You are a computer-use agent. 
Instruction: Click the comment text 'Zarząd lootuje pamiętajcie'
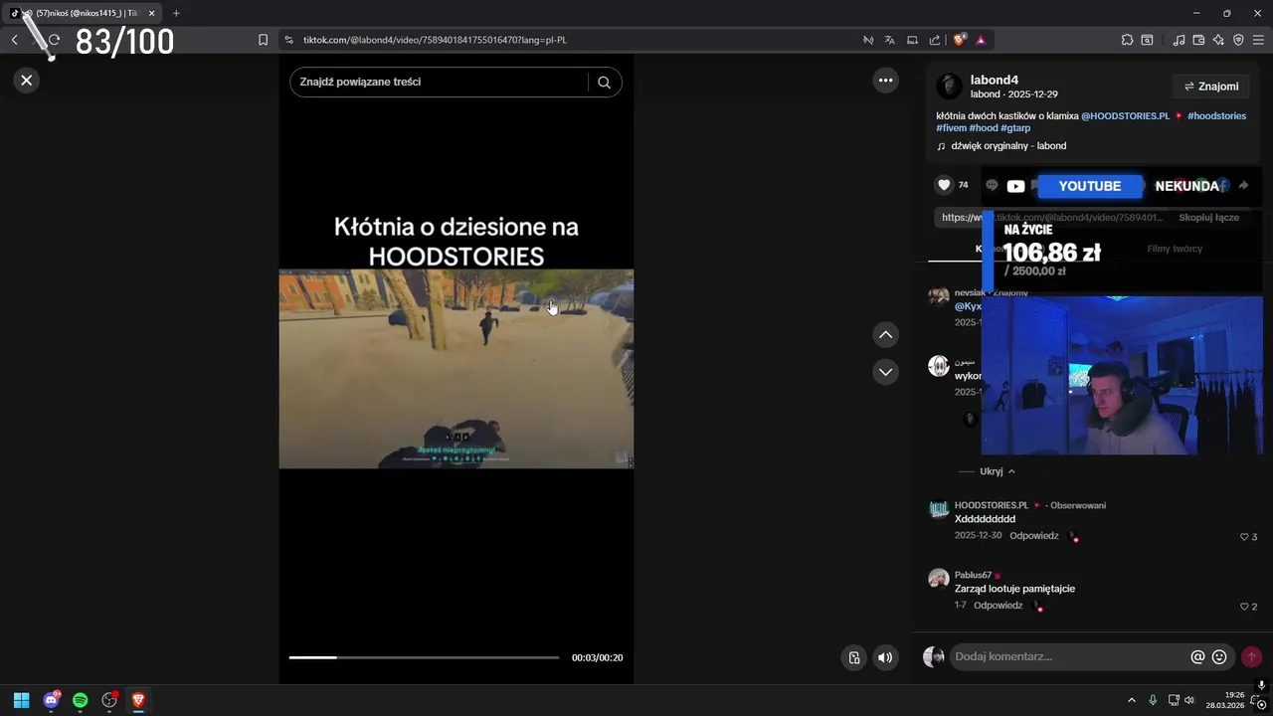tap(1014, 589)
